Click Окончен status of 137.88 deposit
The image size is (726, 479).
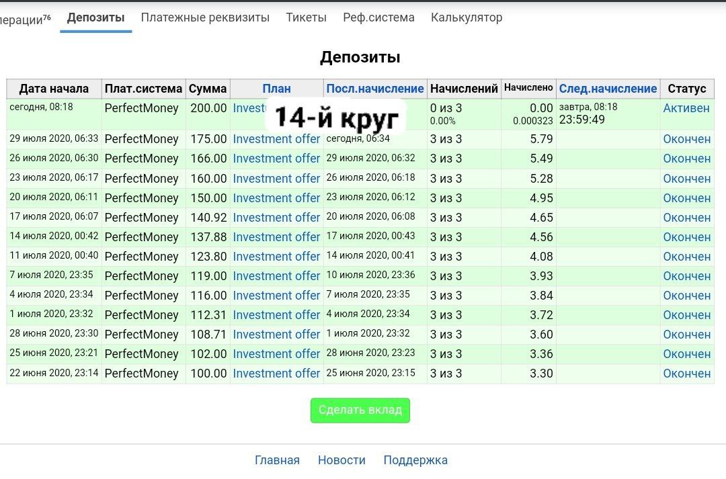pyautogui.click(x=686, y=236)
